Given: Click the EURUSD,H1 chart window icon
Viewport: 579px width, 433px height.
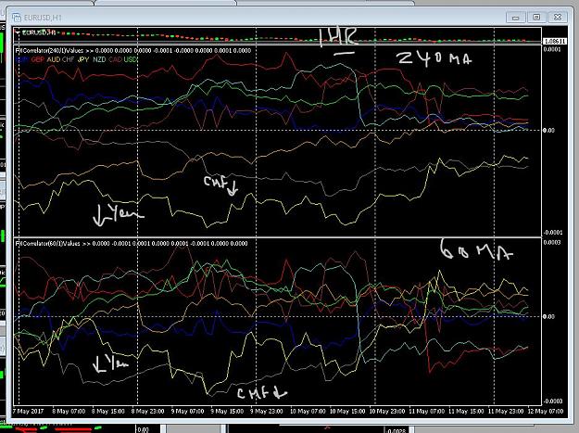Looking at the screenshot, I should tap(17, 18).
